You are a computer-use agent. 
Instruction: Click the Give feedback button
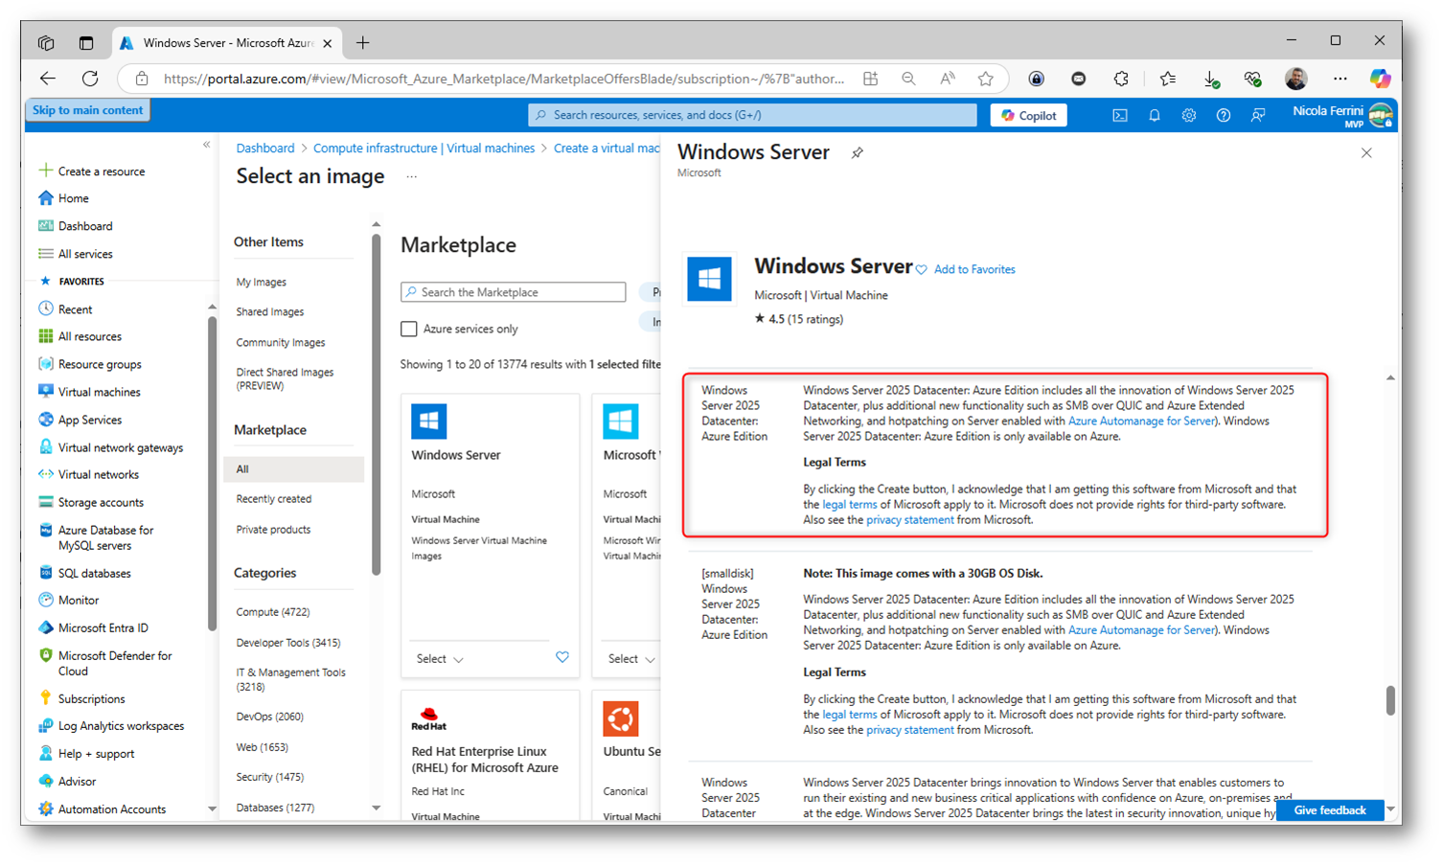coord(1329,810)
